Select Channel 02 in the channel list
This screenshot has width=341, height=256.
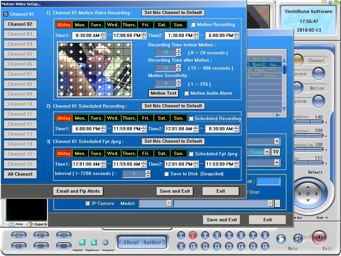[x=20, y=24]
